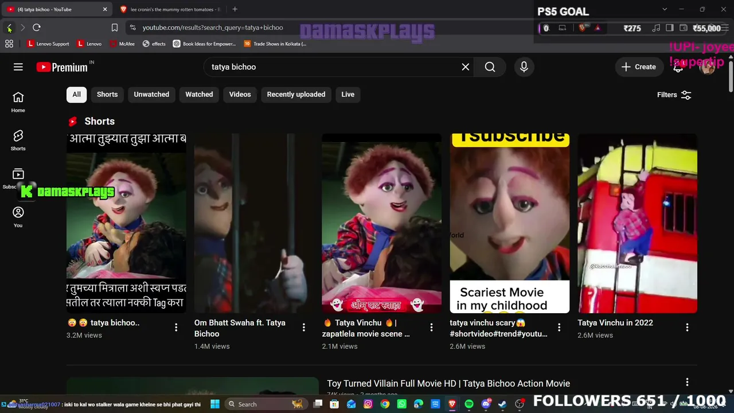Go back to the previous page
734x413 pixels.
pyautogui.click(x=9, y=28)
